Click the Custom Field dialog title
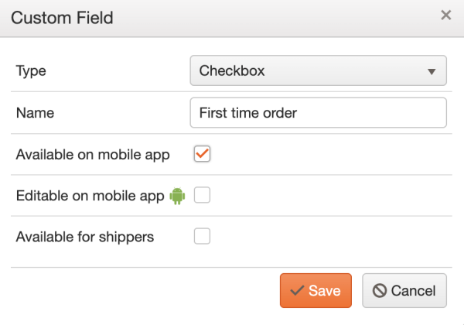 tap(62, 16)
